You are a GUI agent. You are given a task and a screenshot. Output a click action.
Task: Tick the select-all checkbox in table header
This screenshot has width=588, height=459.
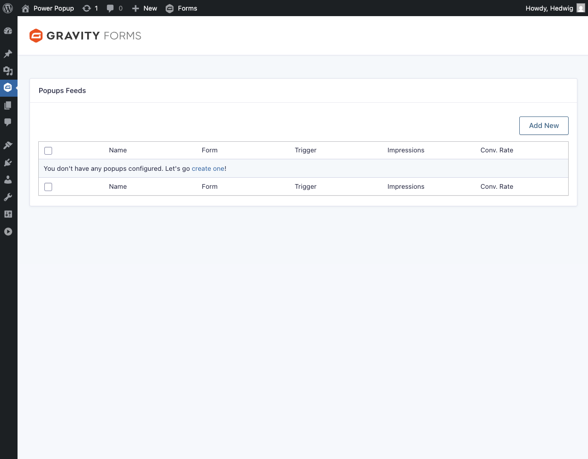[48, 151]
